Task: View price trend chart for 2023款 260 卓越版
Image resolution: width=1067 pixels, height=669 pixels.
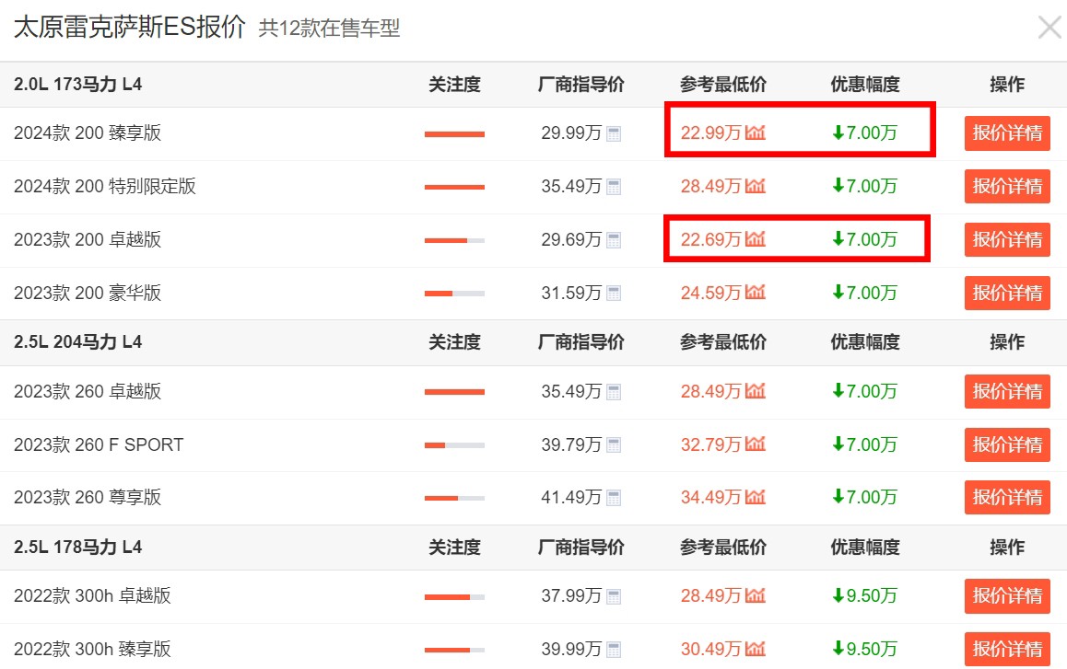Action: pyautogui.click(x=756, y=391)
